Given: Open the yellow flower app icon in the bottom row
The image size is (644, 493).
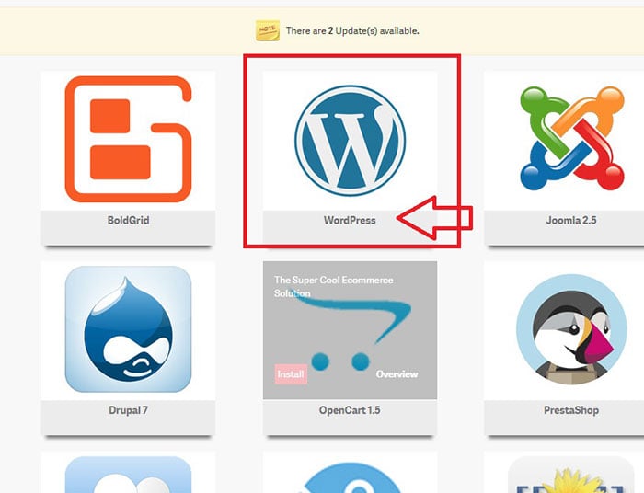Looking at the screenshot, I should [x=571, y=475].
